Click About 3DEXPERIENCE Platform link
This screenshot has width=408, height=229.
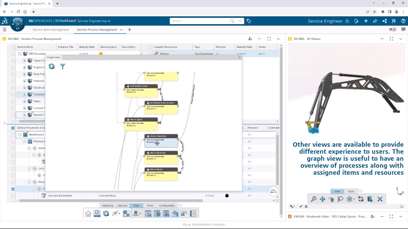[204, 225]
